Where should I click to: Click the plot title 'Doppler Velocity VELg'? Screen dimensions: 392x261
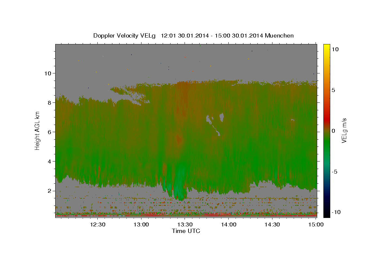click(x=125, y=36)
